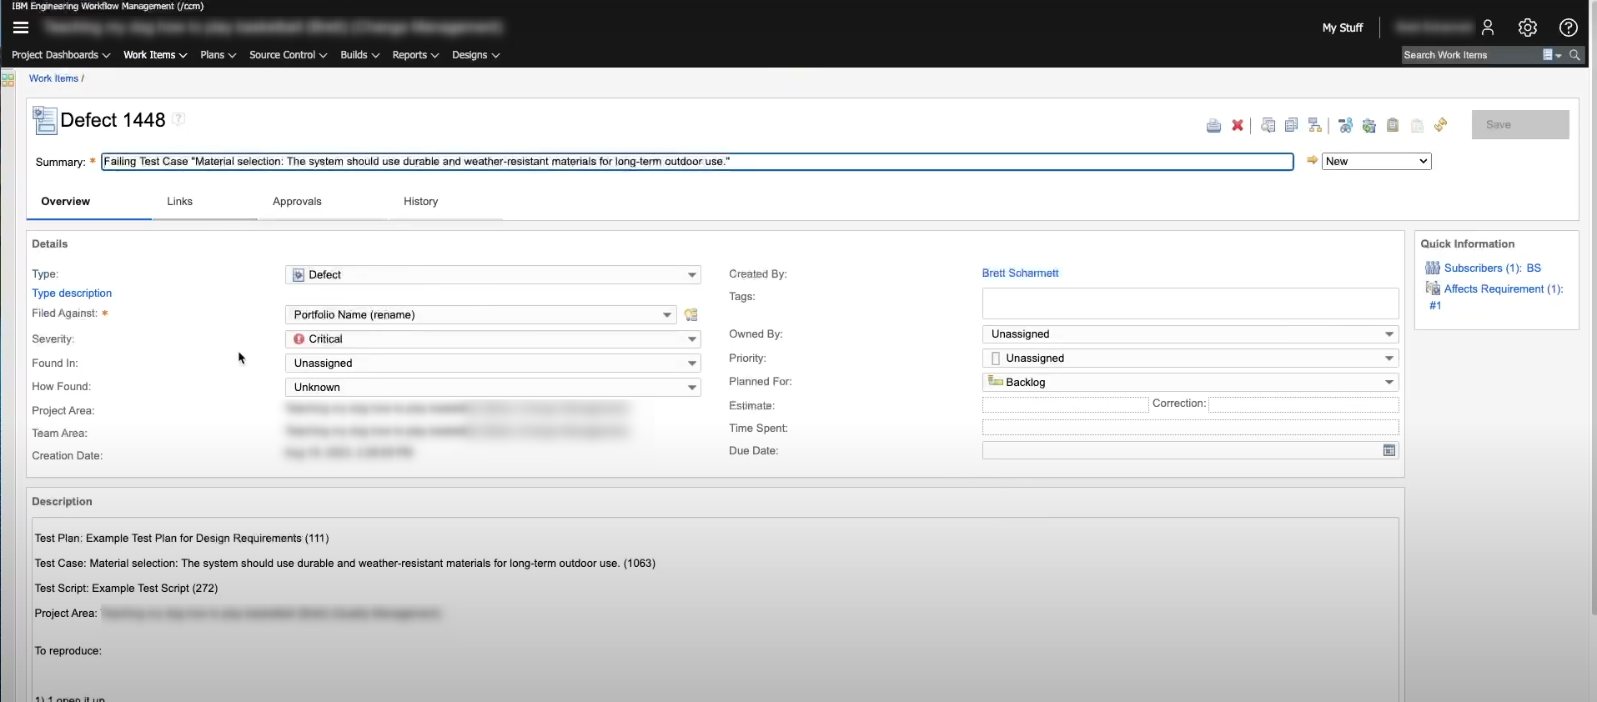Open the settings gear in header
The height and width of the screenshot is (702, 1597).
point(1527,28)
